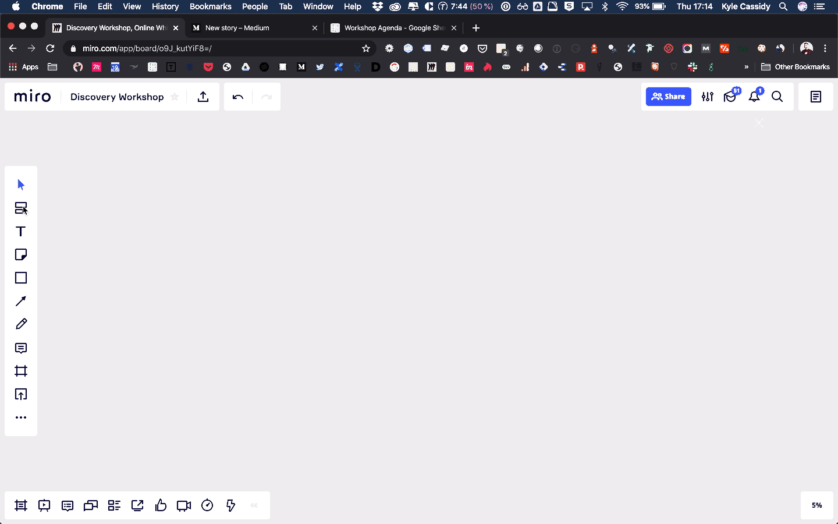The image size is (838, 524).
Task: Switch to Workshop Agenda Google Sheets tab
Action: coord(389,28)
